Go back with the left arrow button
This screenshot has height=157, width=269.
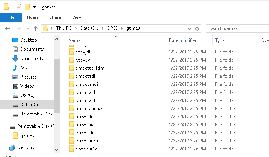(7, 28)
